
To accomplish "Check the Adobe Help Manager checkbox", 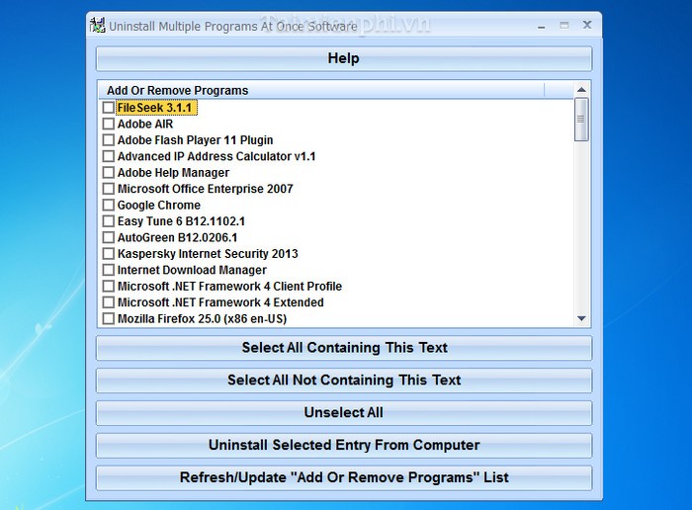I will point(108,173).
